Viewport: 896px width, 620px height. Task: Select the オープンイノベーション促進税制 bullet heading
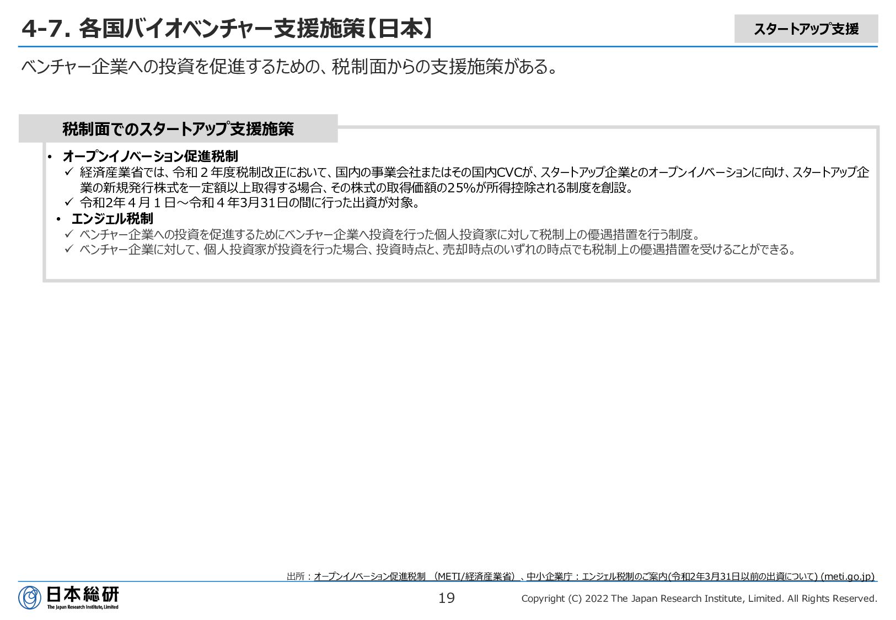(x=150, y=157)
